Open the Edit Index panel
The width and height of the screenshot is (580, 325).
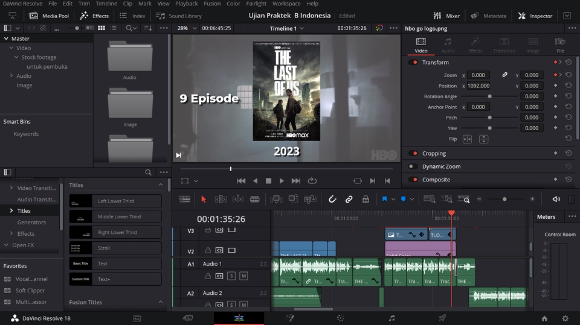click(132, 16)
